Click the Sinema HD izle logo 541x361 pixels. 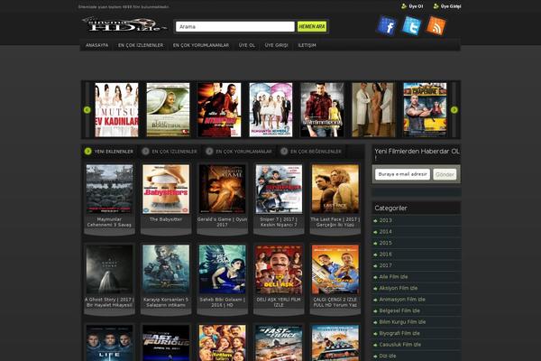(x=125, y=25)
